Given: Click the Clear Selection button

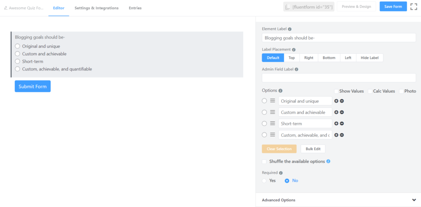Looking at the screenshot, I should (279, 149).
